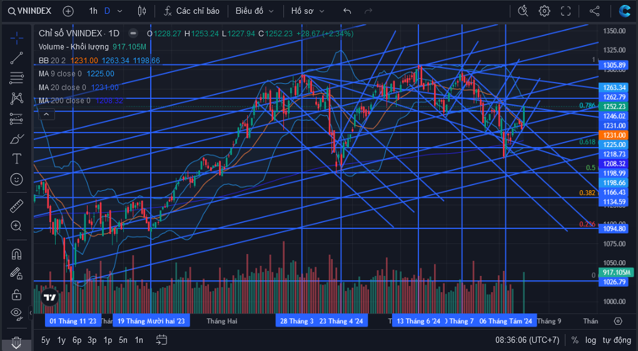Select the D daily timeframe
638x351 pixels.
(107, 11)
